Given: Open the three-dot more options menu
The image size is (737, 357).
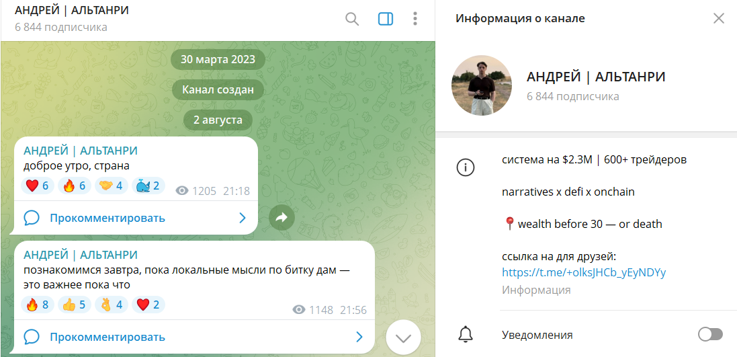Looking at the screenshot, I should coord(415,19).
